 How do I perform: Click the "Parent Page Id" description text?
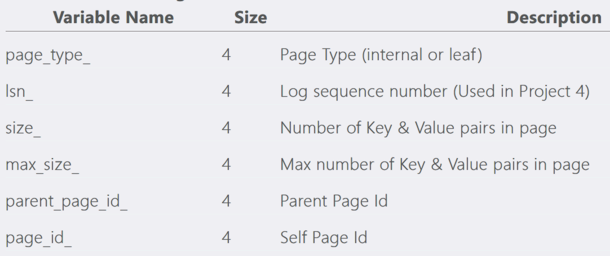coord(334,201)
